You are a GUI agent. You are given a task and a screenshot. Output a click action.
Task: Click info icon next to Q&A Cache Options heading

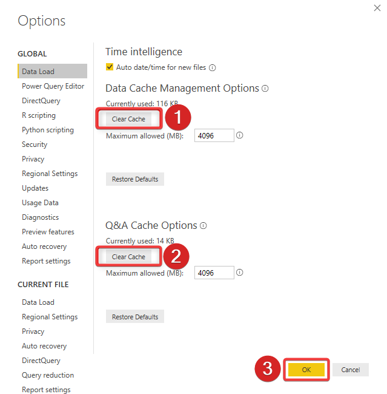(x=203, y=226)
